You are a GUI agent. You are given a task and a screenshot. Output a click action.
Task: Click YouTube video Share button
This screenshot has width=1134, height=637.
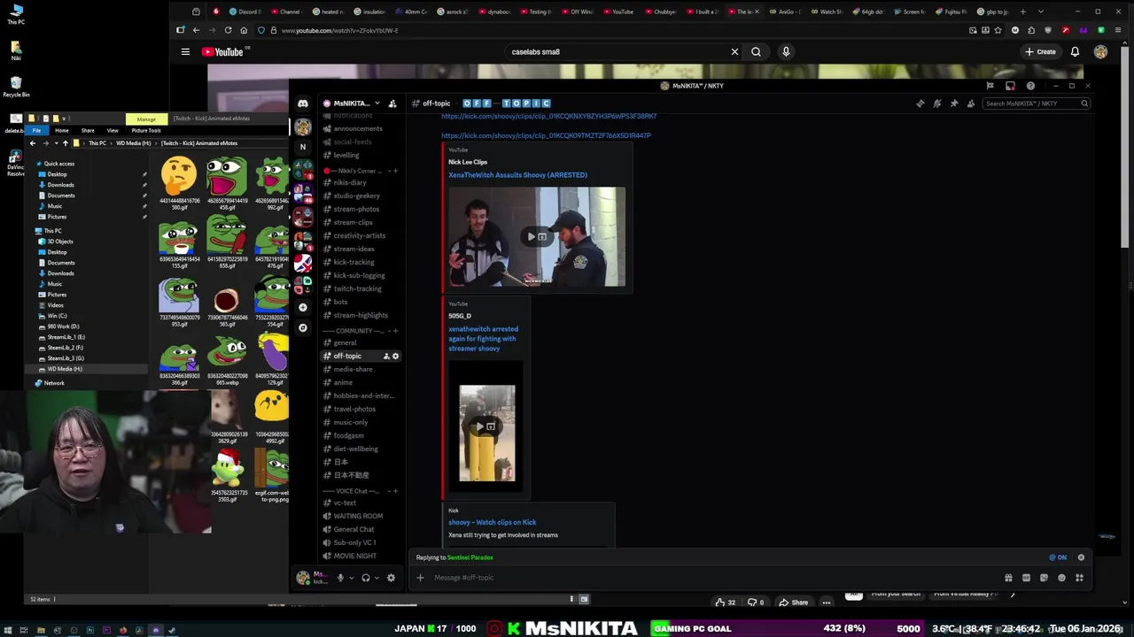[793, 602]
